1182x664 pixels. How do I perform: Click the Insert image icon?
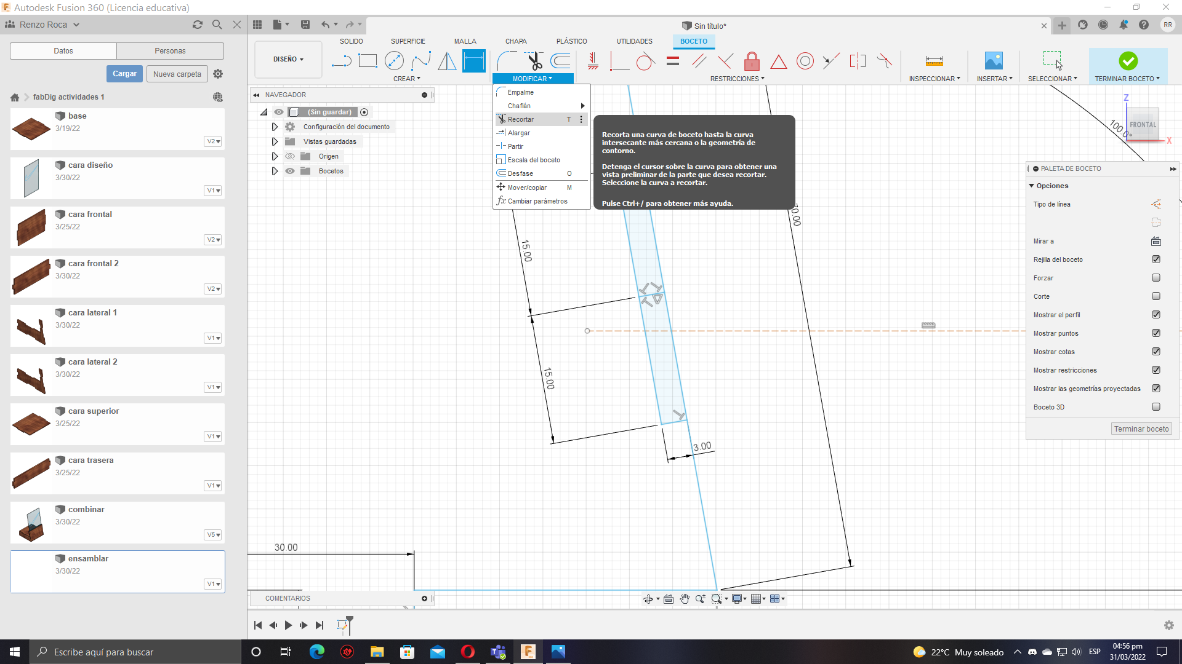tap(994, 61)
